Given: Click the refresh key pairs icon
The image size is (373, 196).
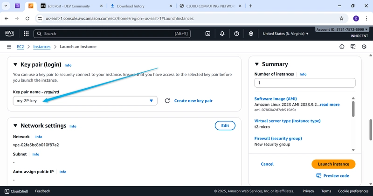Looking at the screenshot, I should pos(167,101).
